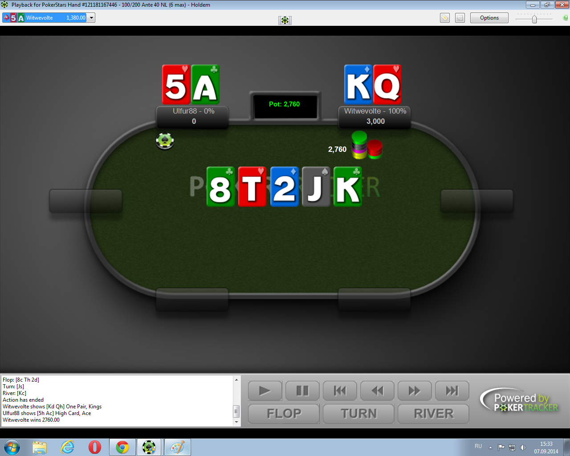570x456 pixels.
Task: Click the Pot: 2,760 display
Action: [285, 106]
